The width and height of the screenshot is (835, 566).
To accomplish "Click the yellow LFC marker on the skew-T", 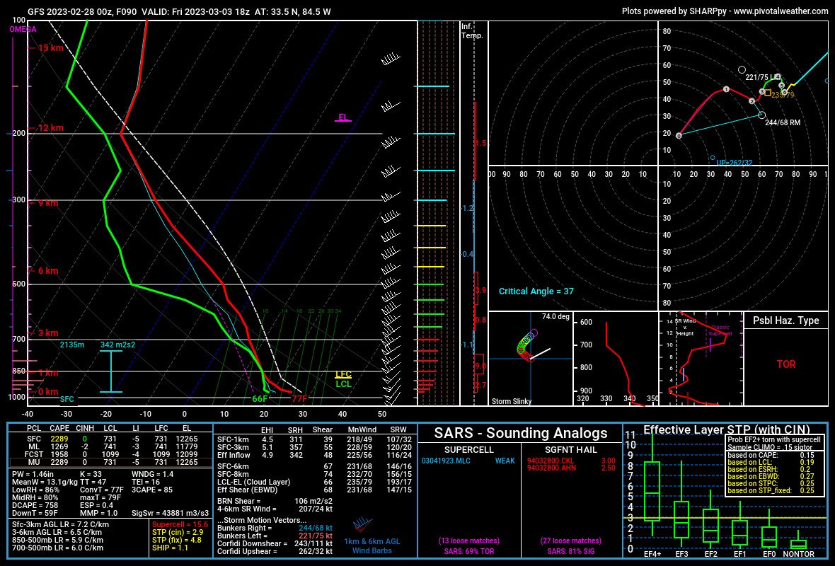I will click(x=343, y=374).
